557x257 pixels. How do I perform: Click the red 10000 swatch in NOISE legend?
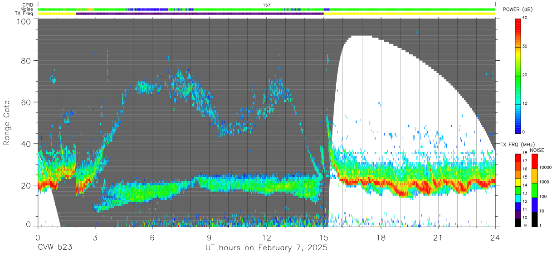[x=534, y=161]
